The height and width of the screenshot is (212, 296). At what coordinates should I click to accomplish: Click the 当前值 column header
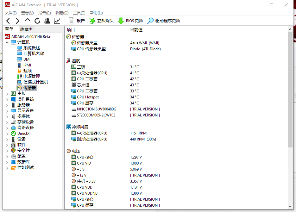point(187,30)
